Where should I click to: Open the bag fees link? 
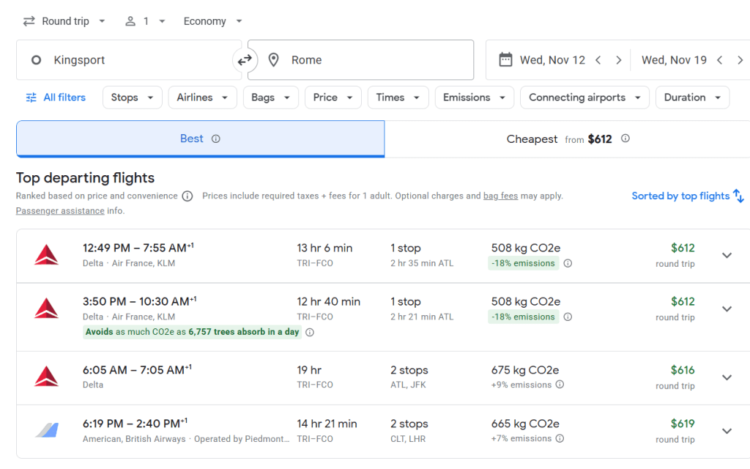coord(500,196)
